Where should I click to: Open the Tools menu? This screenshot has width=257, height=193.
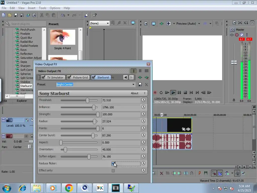[x=42, y=8]
